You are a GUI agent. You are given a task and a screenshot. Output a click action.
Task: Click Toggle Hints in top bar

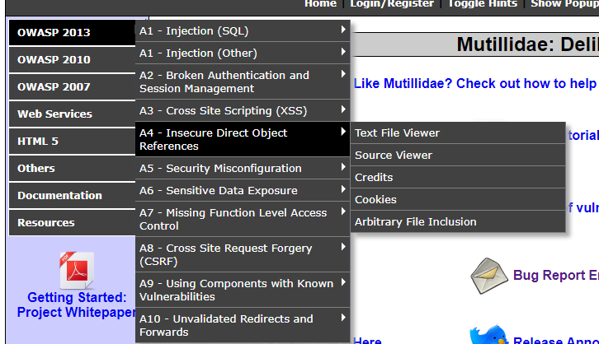coord(483,3)
